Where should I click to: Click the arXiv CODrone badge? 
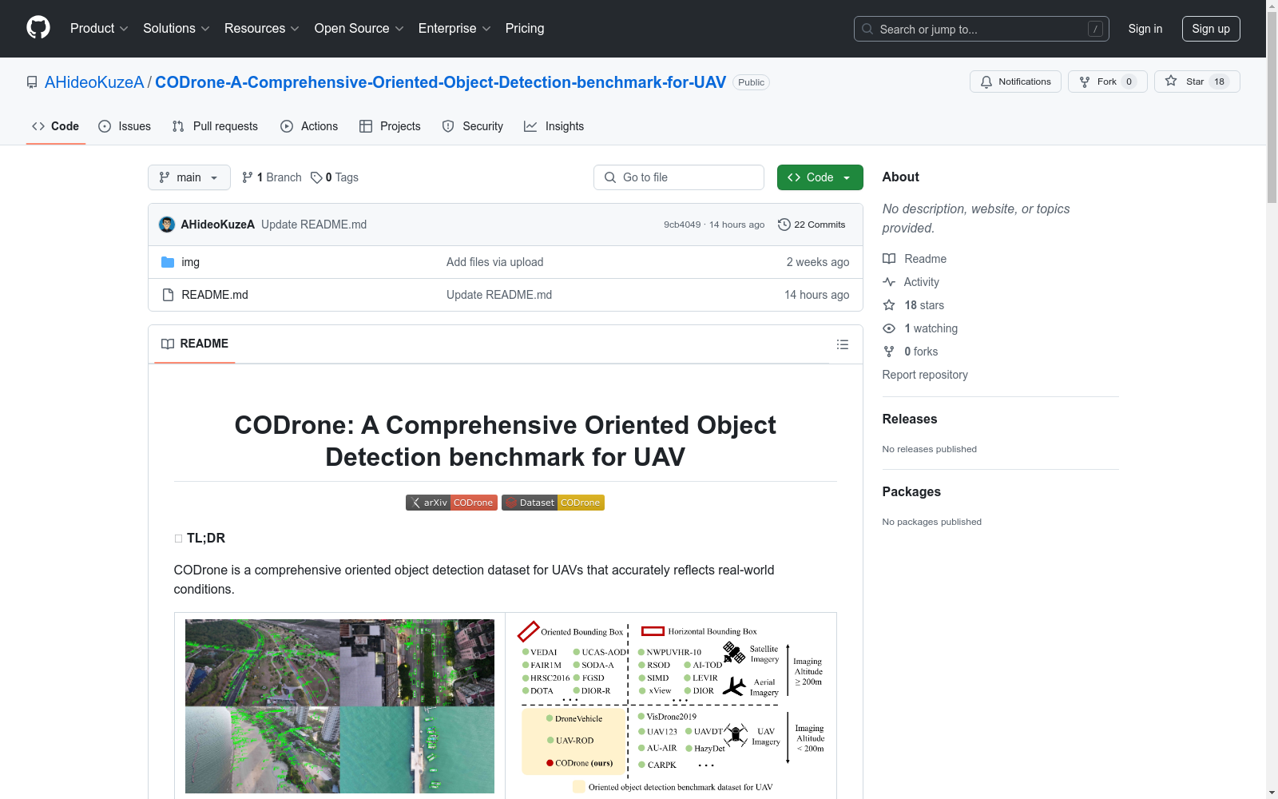451,503
